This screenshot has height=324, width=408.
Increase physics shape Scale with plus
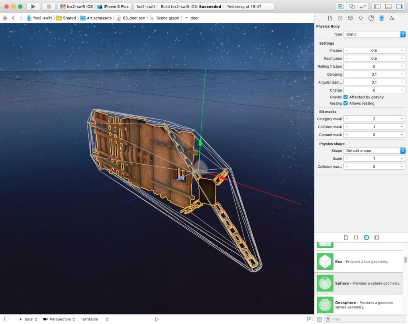click(402, 159)
